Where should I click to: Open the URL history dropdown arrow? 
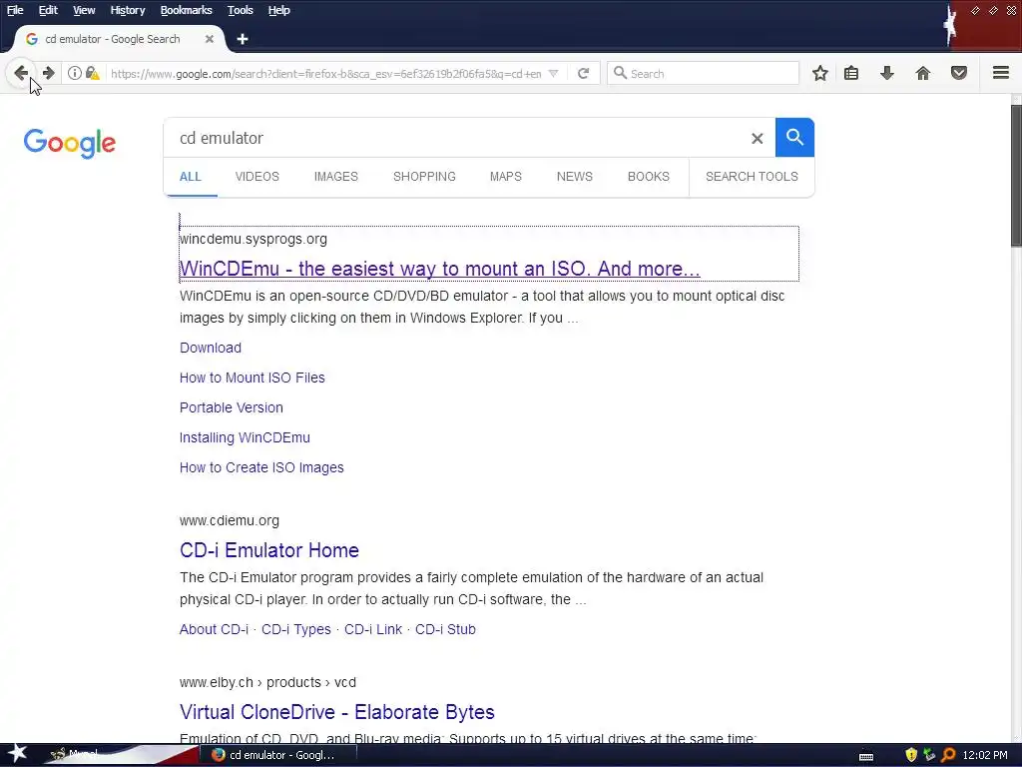click(x=553, y=73)
